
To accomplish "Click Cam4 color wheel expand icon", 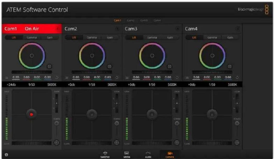I will pyautogui.click(x=230, y=67).
